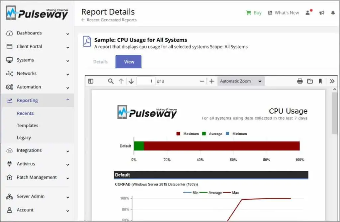Expand the Server Admin menu chevron
The image size is (340, 222).
[x=68, y=197]
